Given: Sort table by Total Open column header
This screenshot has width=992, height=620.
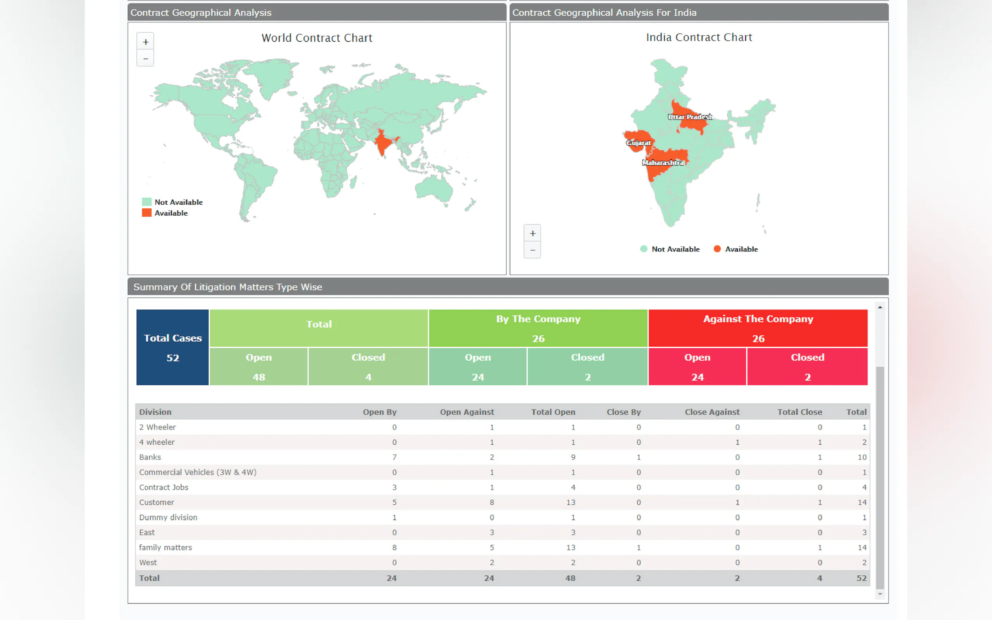Looking at the screenshot, I should [553, 412].
